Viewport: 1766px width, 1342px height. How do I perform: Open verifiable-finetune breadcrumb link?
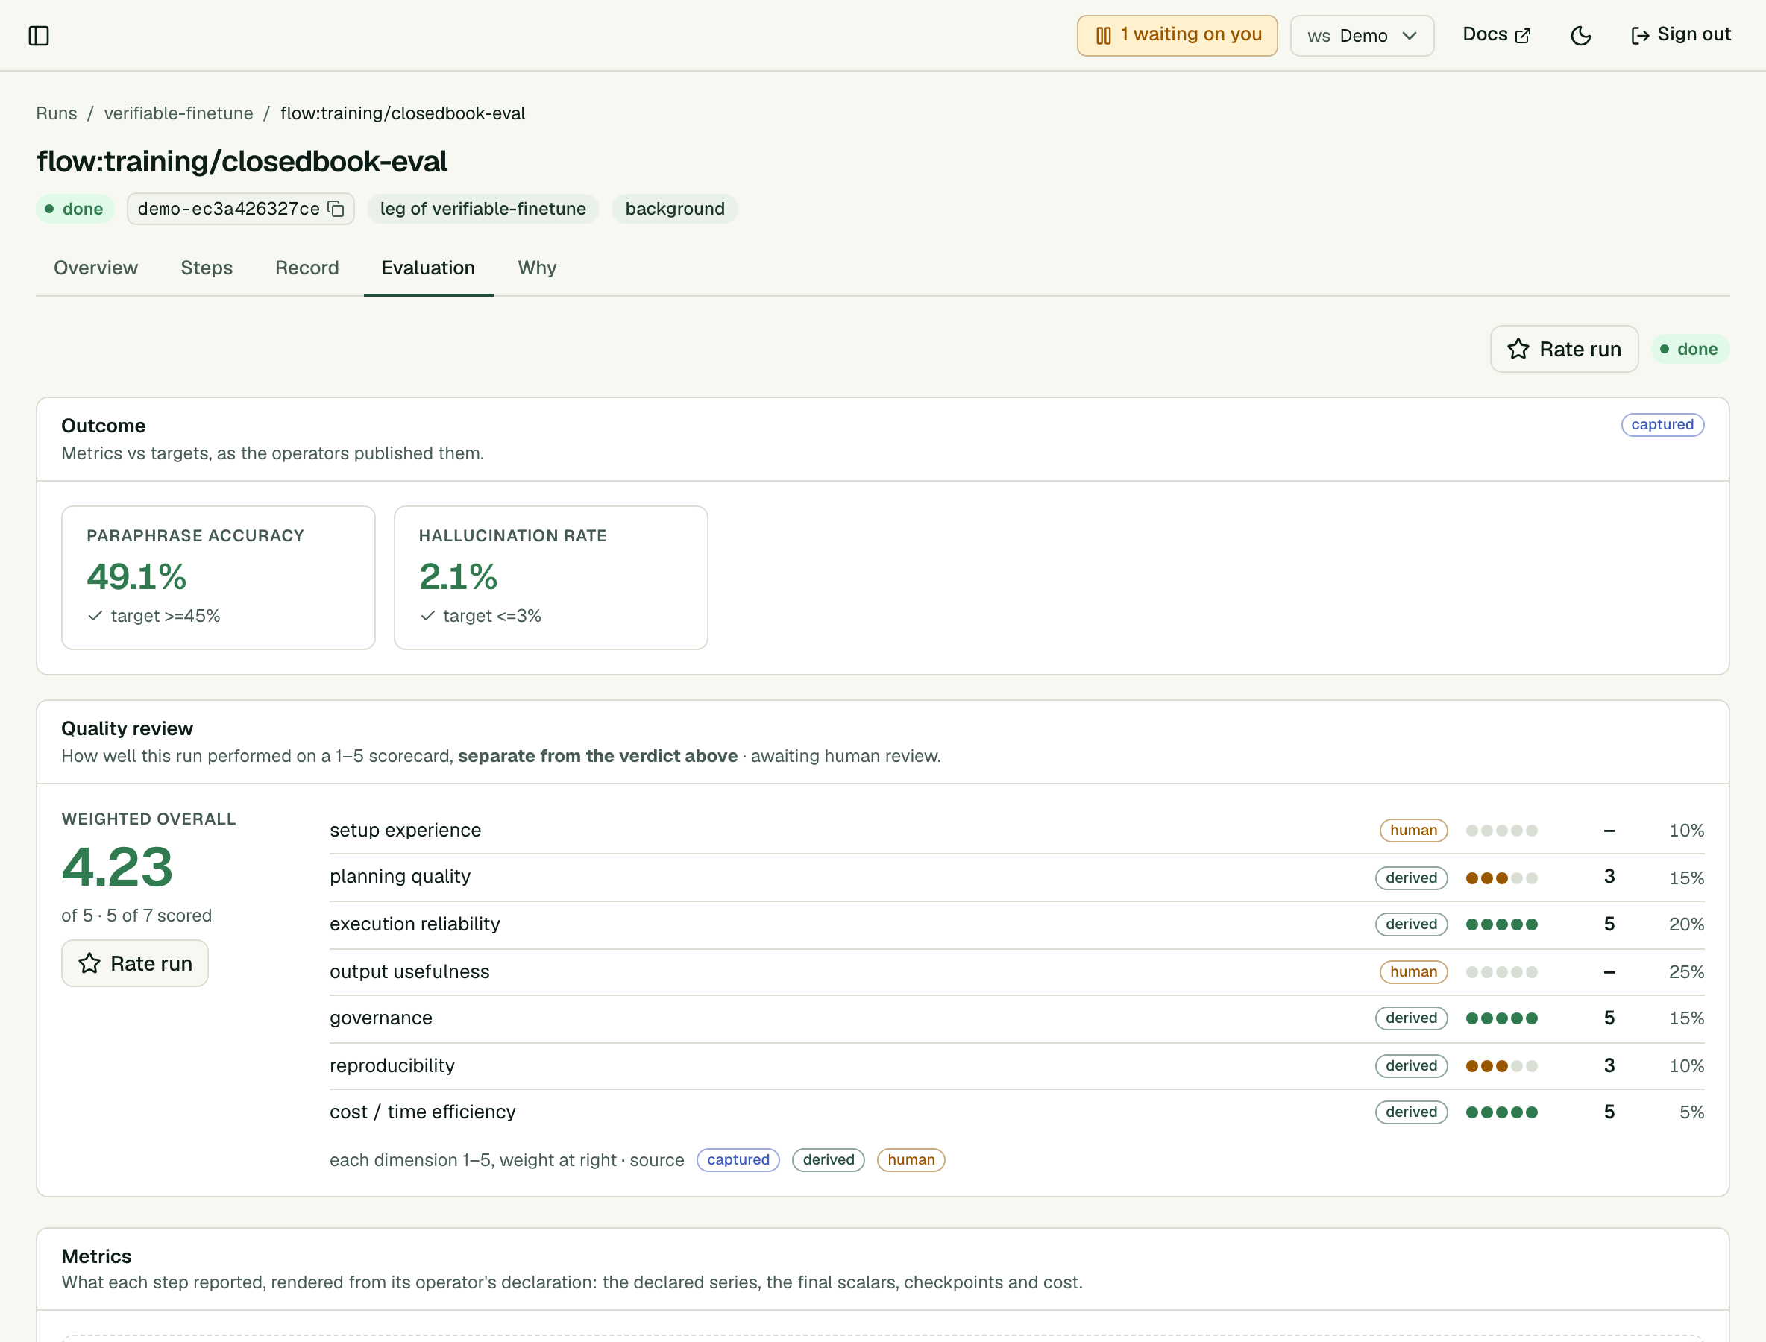click(x=178, y=113)
